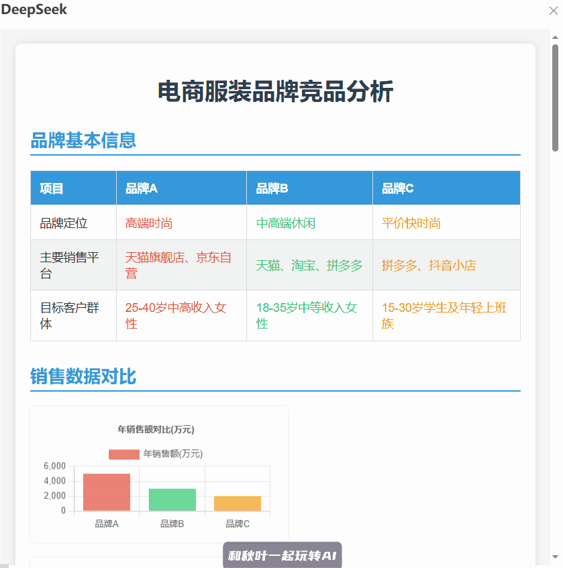Screen dimensions: 563x568
Task: Click the orange 品牌C bar in chart
Action: click(238, 503)
